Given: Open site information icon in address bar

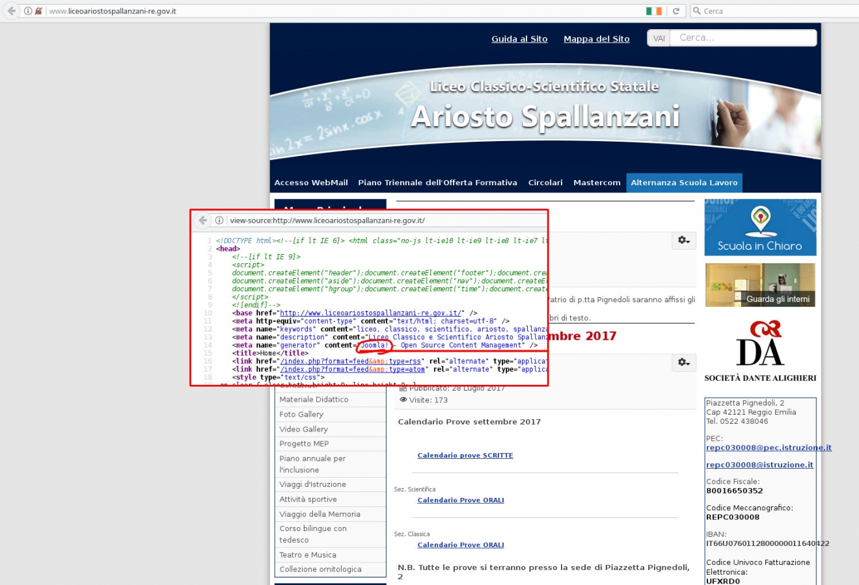Looking at the screenshot, I should [x=28, y=11].
